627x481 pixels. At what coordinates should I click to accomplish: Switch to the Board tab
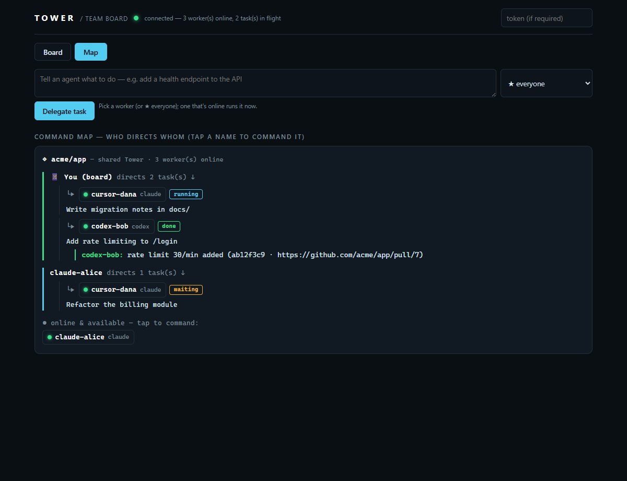click(53, 52)
